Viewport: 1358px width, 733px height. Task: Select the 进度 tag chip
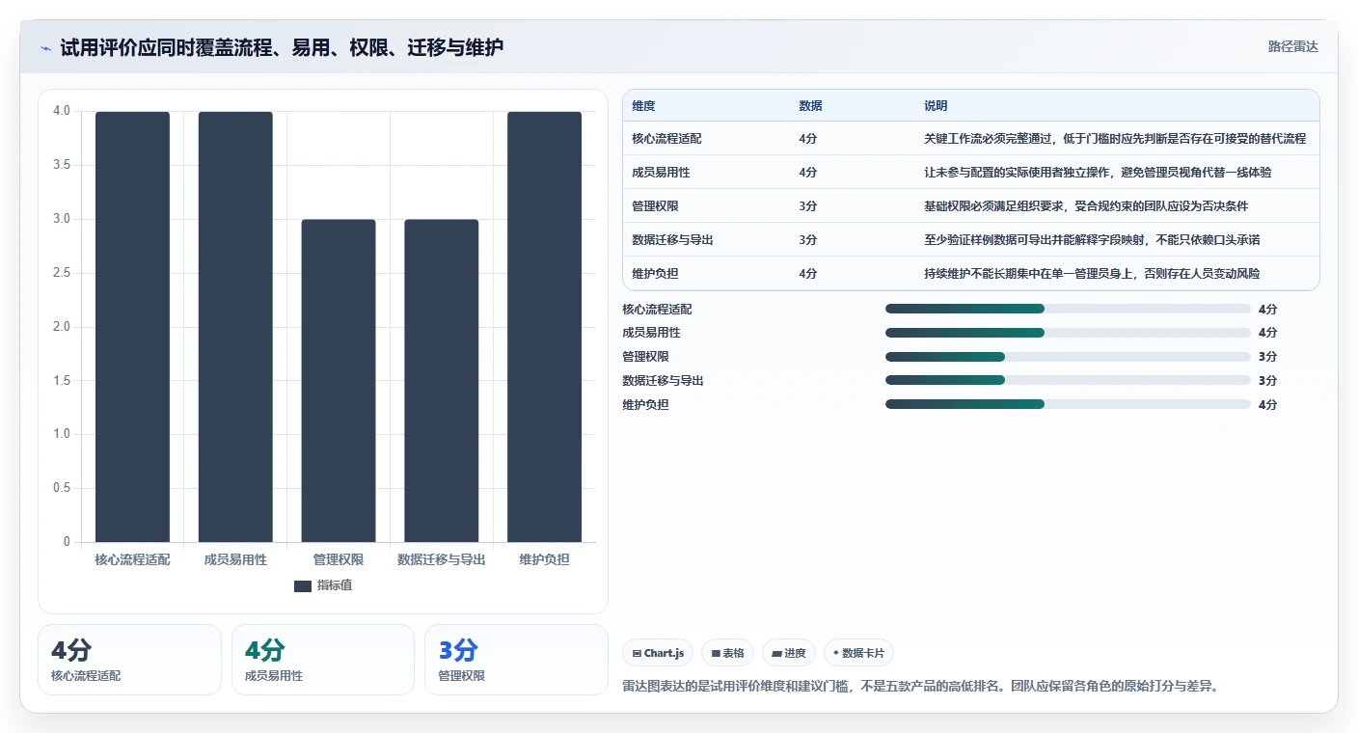[x=789, y=653]
